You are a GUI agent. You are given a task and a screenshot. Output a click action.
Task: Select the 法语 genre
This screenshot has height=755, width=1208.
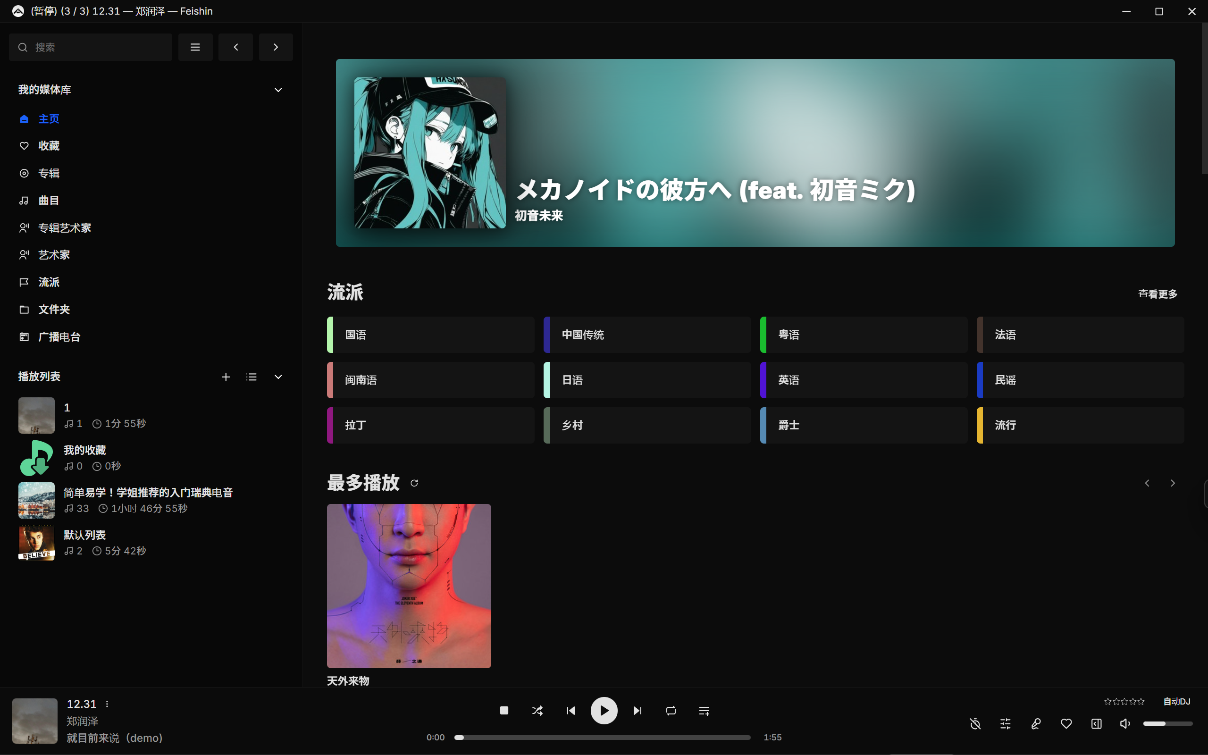coord(1080,335)
